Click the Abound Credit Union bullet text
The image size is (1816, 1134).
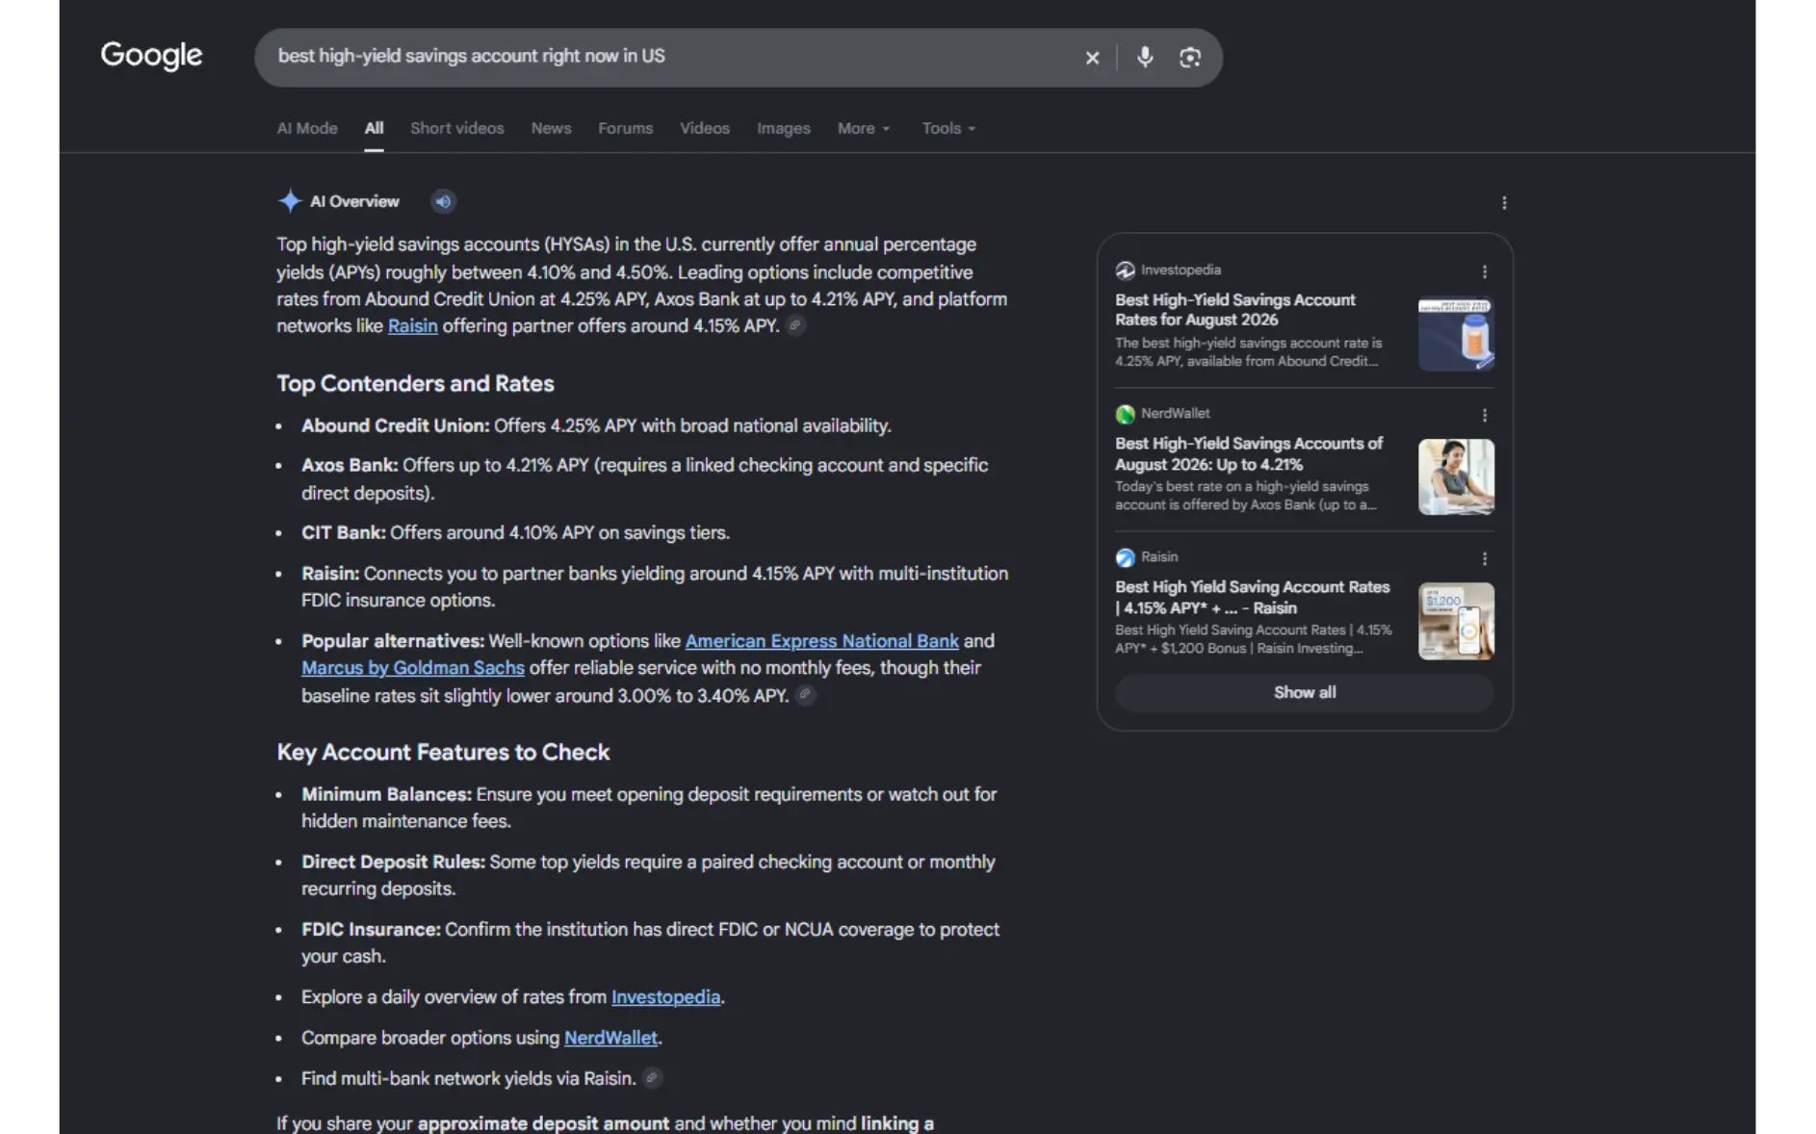point(596,426)
